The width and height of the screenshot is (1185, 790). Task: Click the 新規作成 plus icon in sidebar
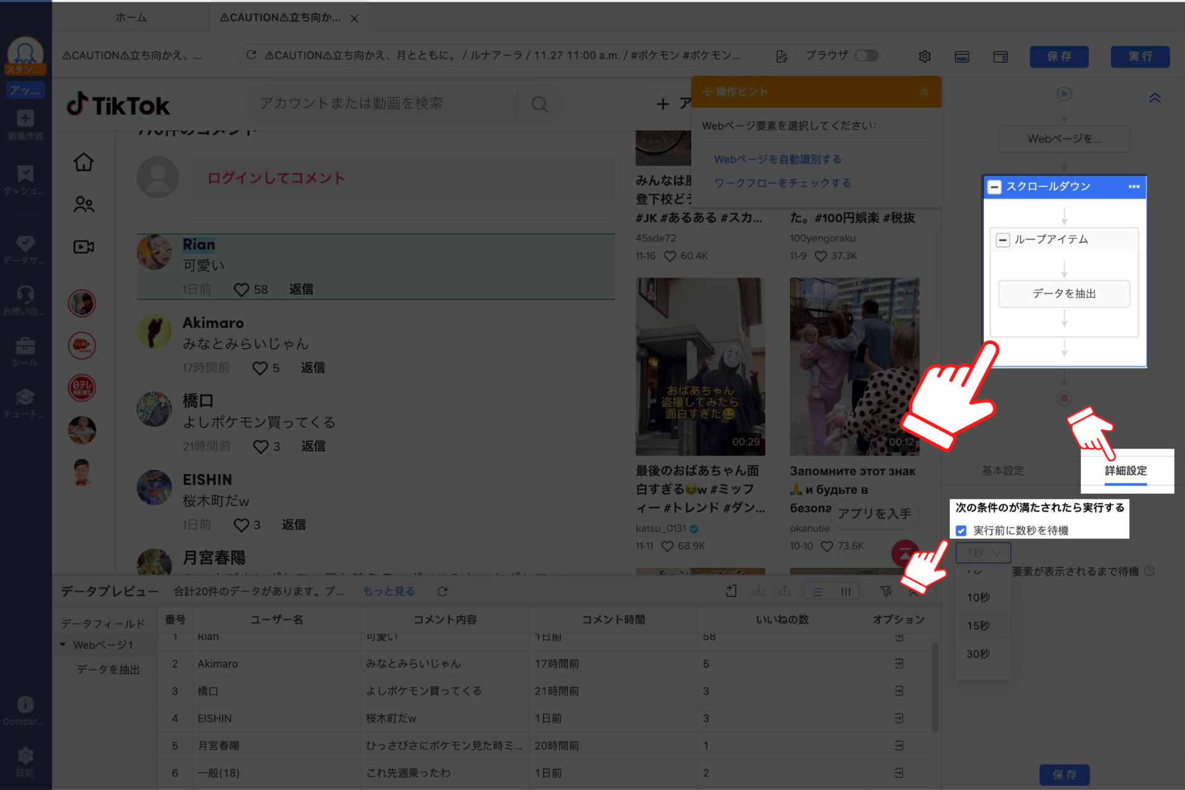(x=25, y=118)
